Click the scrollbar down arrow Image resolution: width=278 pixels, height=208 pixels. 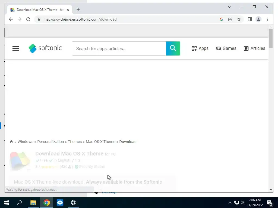click(x=271, y=190)
